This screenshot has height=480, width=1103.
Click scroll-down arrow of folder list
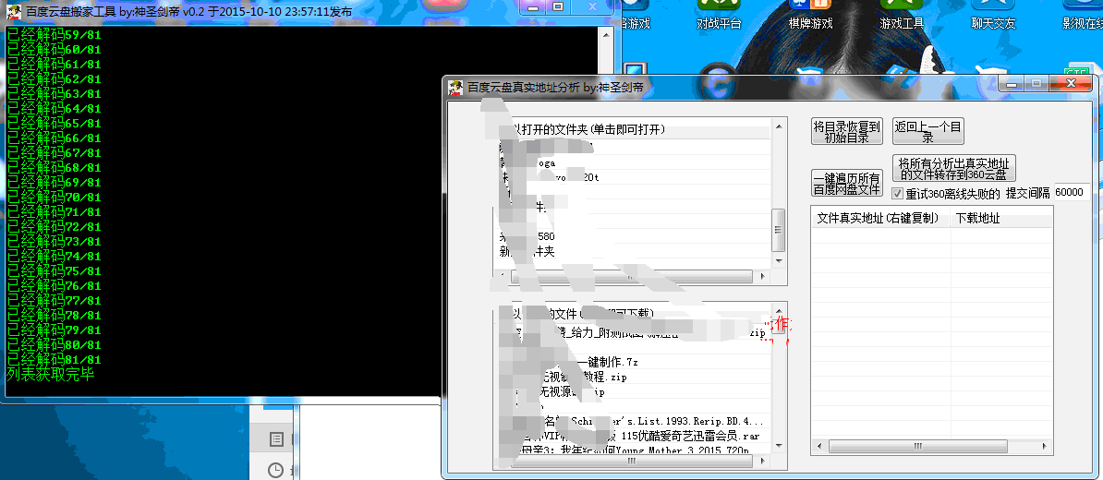778,260
